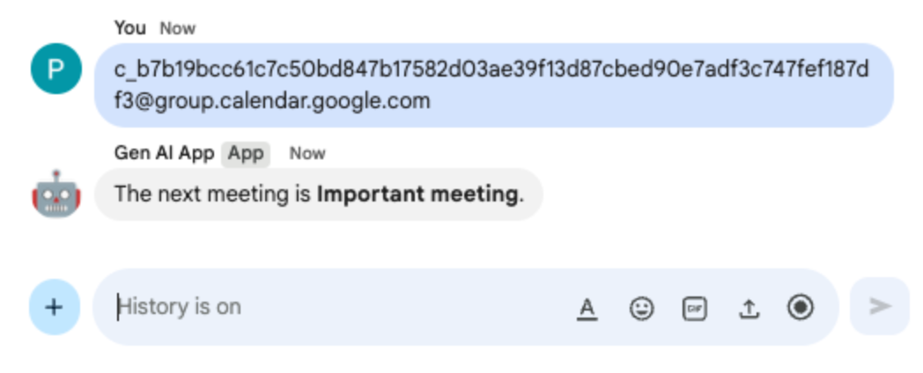Image resolution: width=923 pixels, height=373 pixels.
Task: Click the upload file icon
Action: (749, 308)
